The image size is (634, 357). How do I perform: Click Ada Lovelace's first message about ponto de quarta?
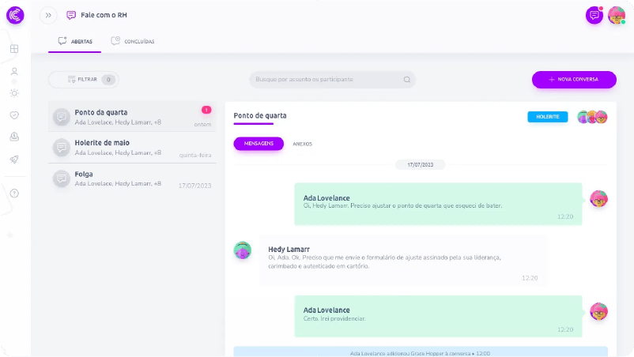point(438,204)
